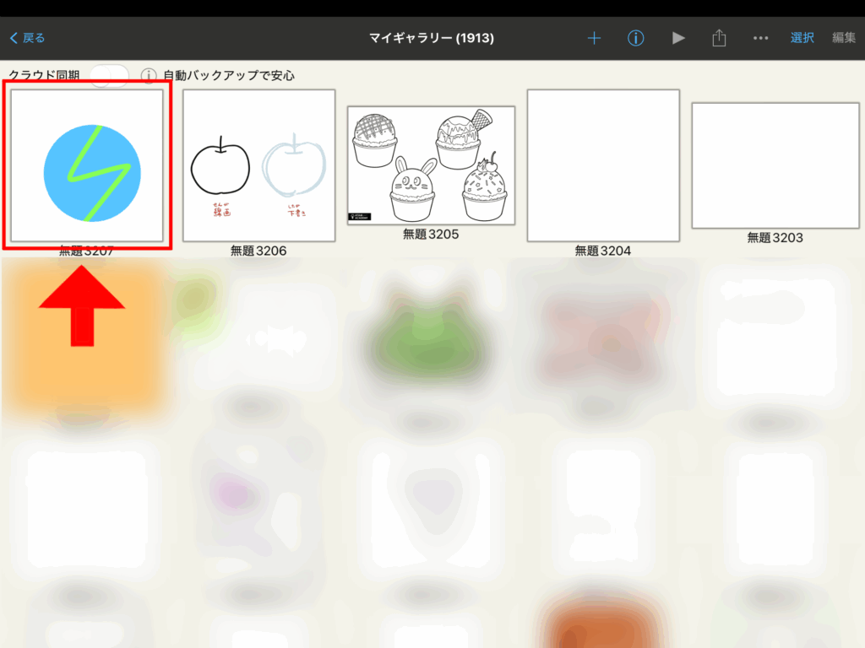
Task: Tap the 無題3205 artwork name label
Action: pyautogui.click(x=431, y=235)
